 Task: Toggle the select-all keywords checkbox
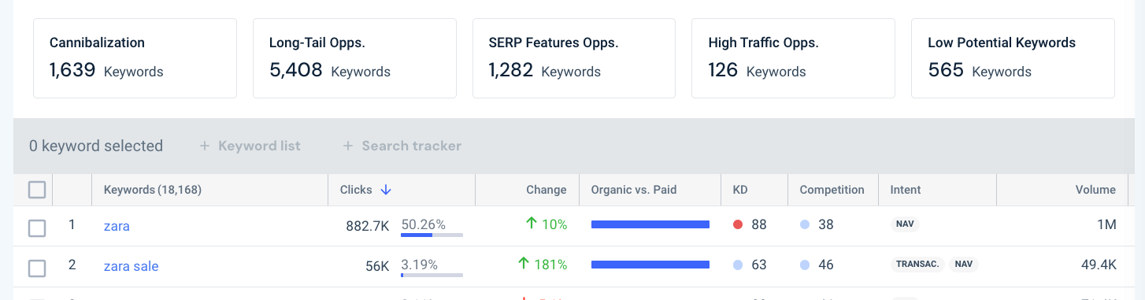click(x=37, y=189)
